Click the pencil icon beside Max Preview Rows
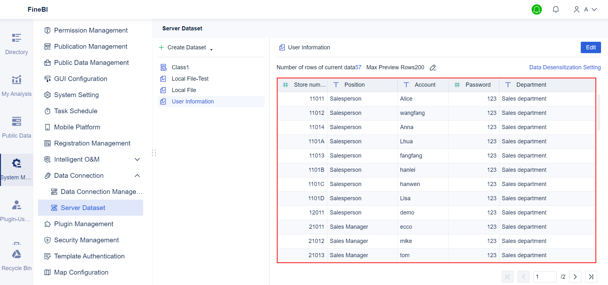Viewport: 608px width, 285px height. (433, 67)
